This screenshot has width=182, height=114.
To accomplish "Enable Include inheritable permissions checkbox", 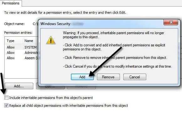I will coord(6,98).
